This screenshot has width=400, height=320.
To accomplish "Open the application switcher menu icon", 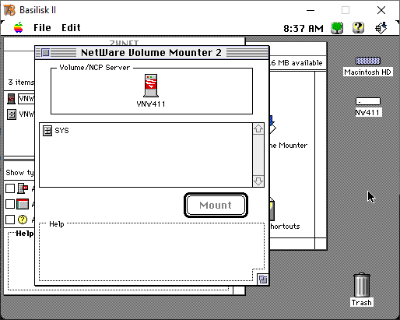I will click(x=381, y=28).
